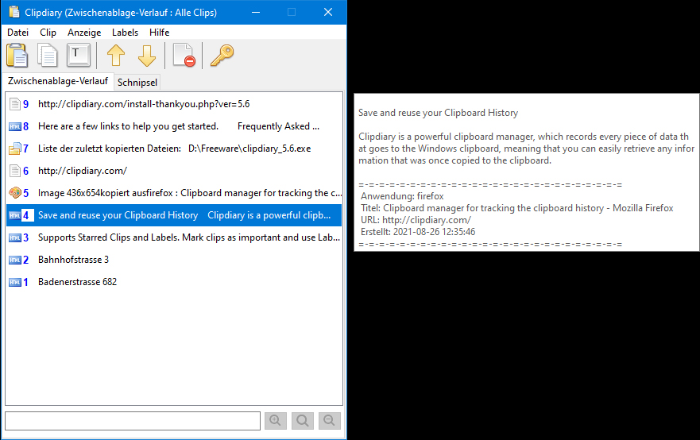The height and width of the screenshot is (440, 700).
Task: Select clip install-thankyou.php URL
Action: [174, 104]
